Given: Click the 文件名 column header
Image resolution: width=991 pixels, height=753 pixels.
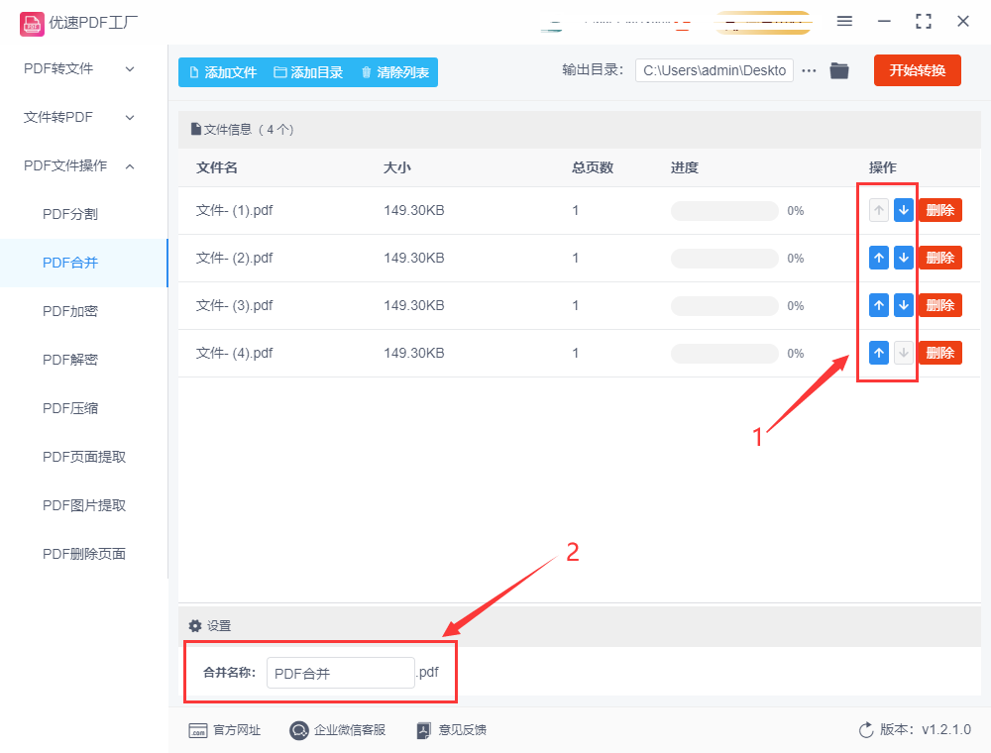Looking at the screenshot, I should tap(217, 167).
